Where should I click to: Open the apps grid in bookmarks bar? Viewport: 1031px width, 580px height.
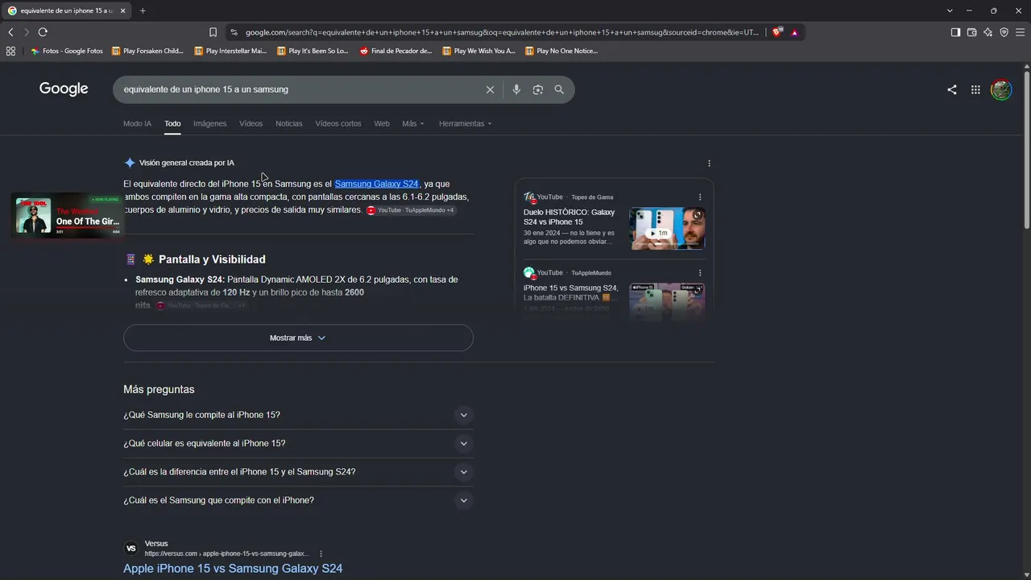[x=10, y=51]
